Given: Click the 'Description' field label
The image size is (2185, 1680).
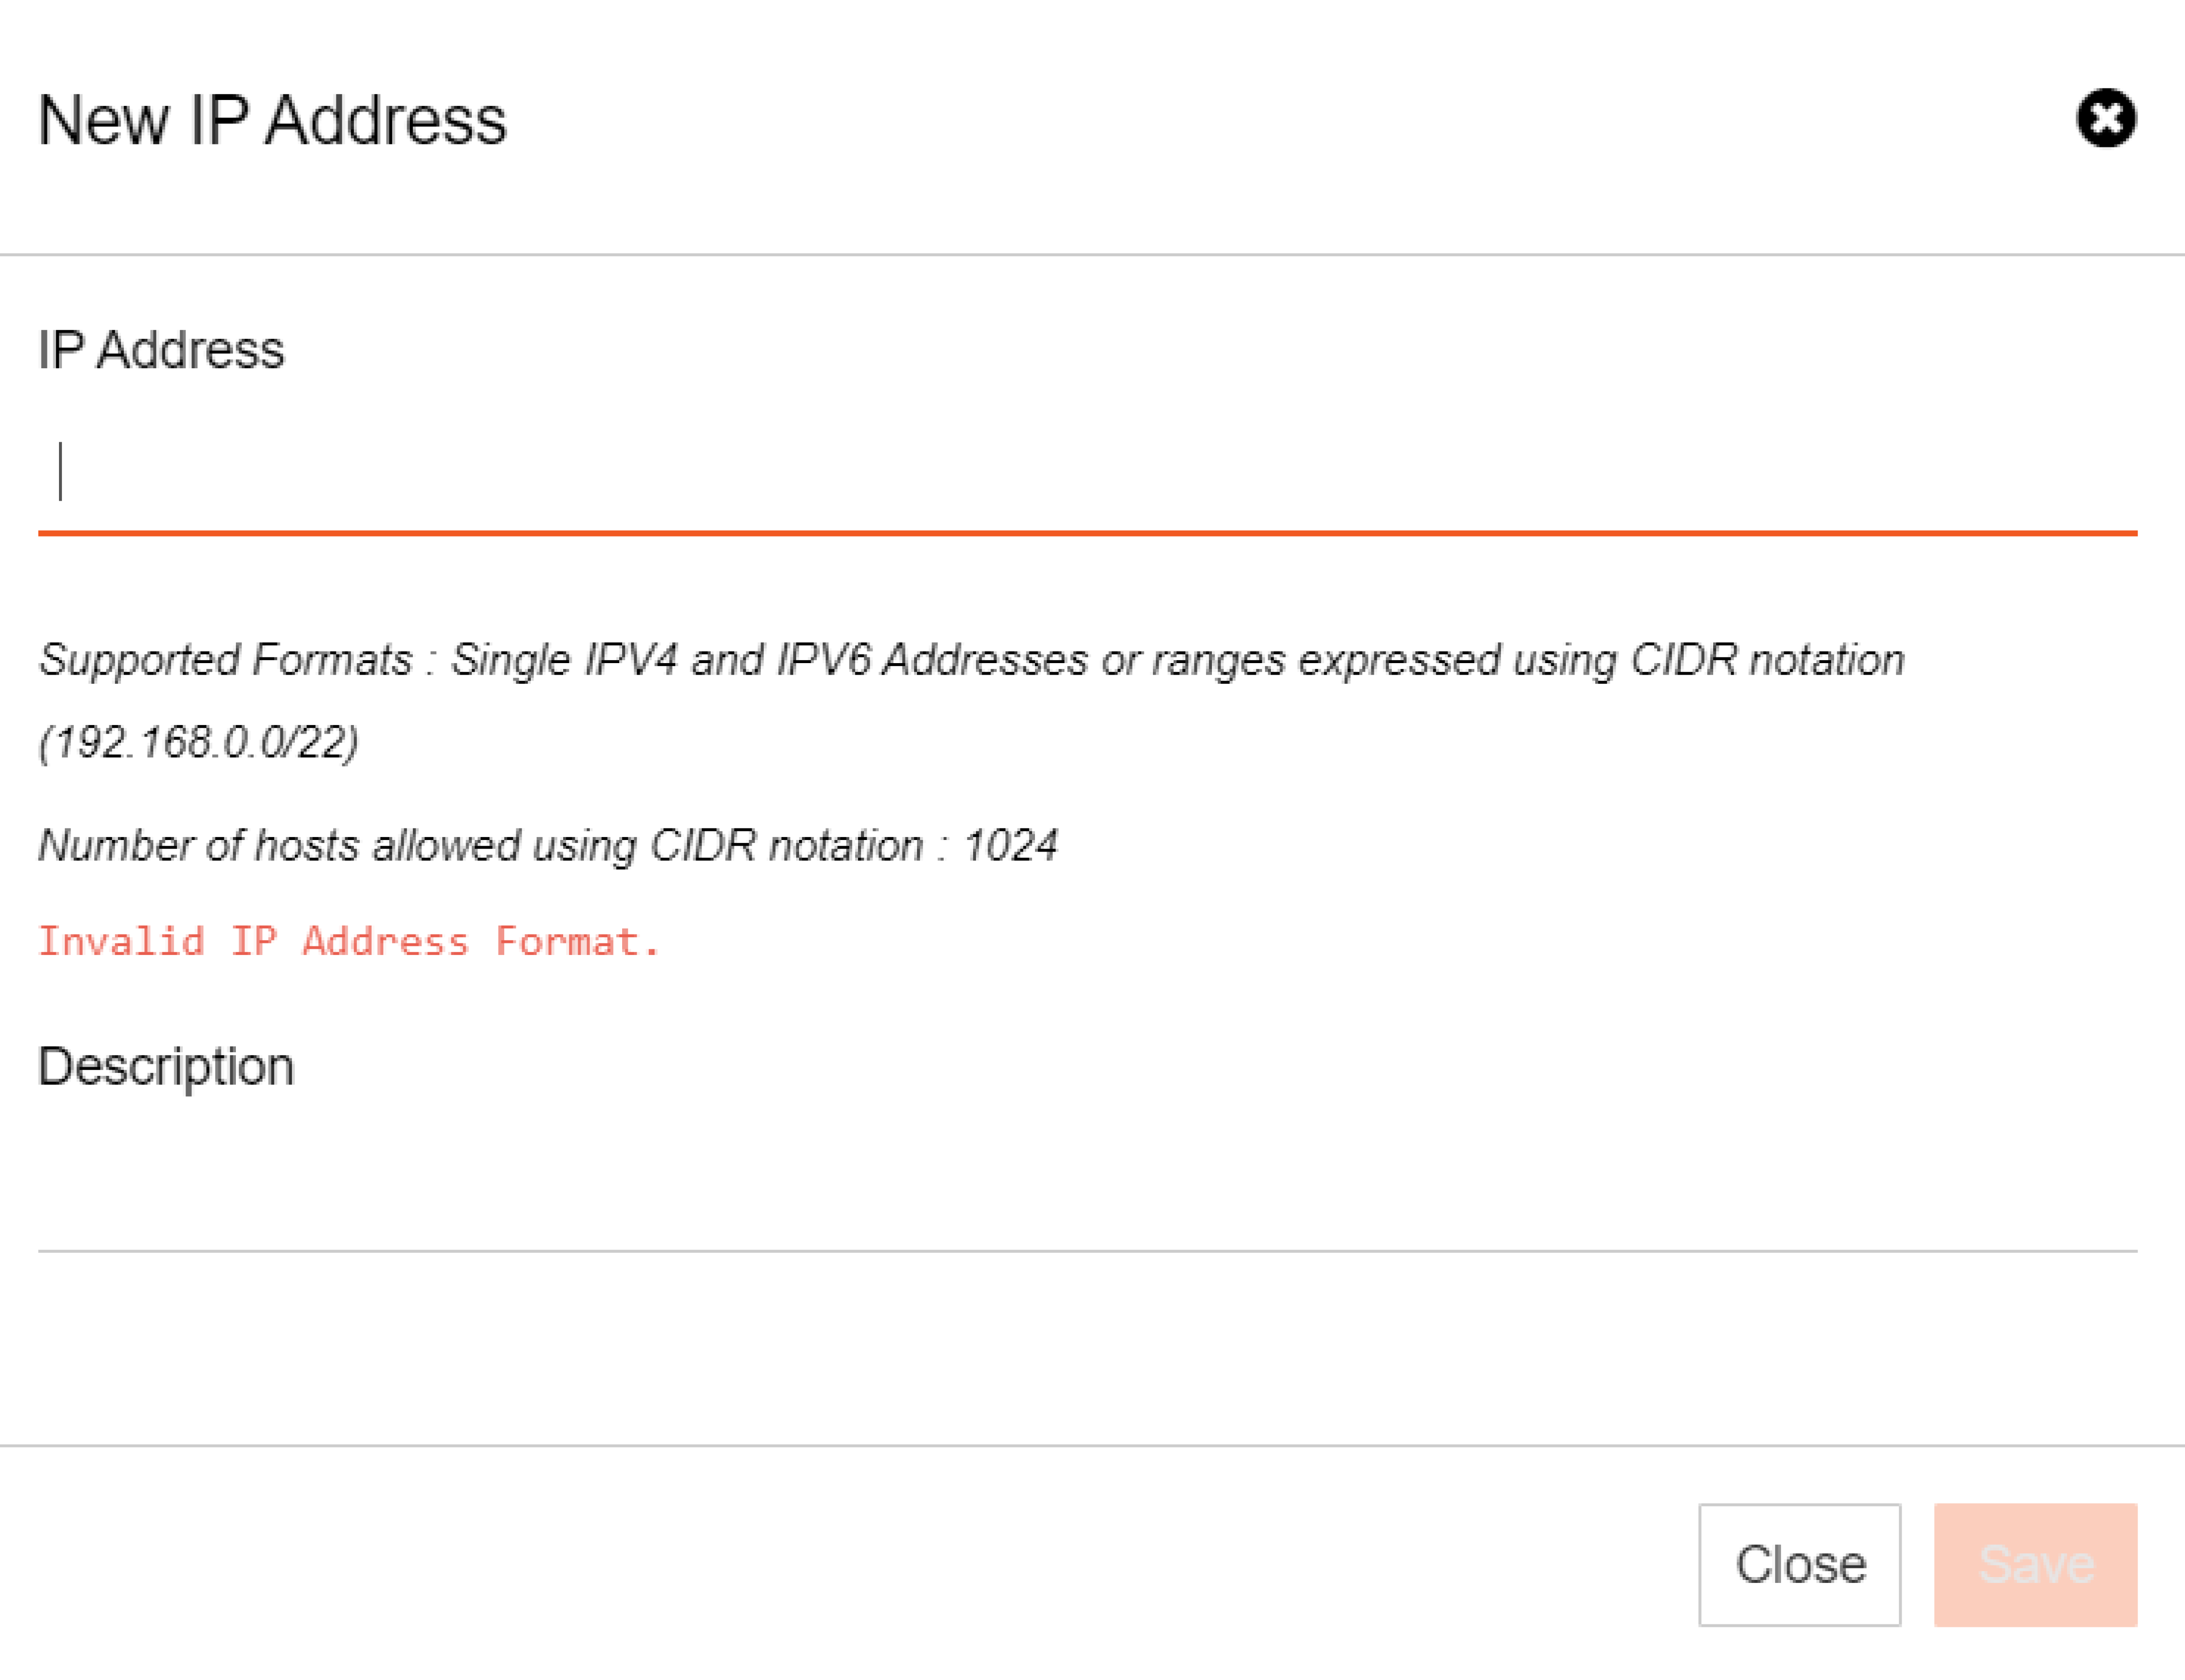Looking at the screenshot, I should (x=166, y=1067).
